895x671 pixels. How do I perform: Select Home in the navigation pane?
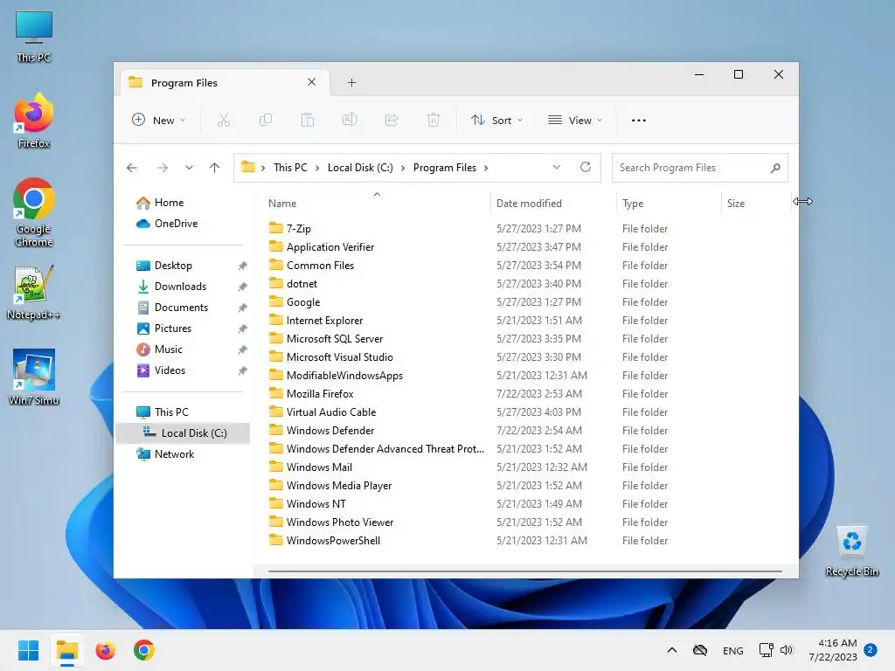point(169,203)
